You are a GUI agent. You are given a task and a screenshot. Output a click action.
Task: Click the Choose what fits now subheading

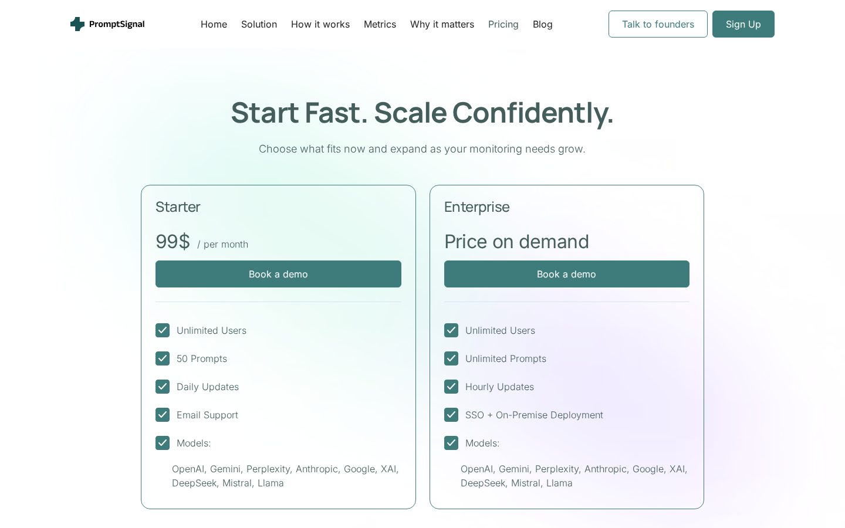tap(422, 149)
